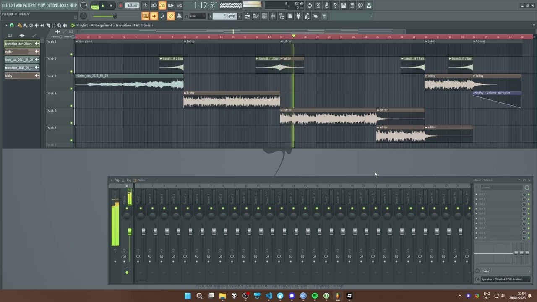
Task: Select the Mute tool in playlist toolbar
Action: tap(36, 26)
